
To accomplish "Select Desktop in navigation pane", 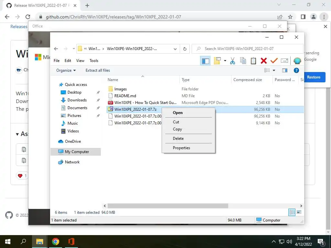I will pyautogui.click(x=74, y=92).
